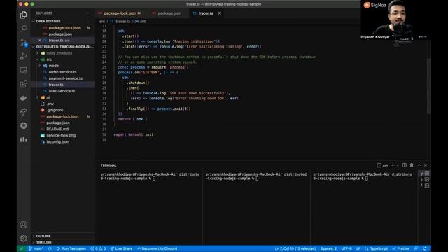Open the new terminal launch profile dropdown
The image size is (448, 252).
[398, 165]
